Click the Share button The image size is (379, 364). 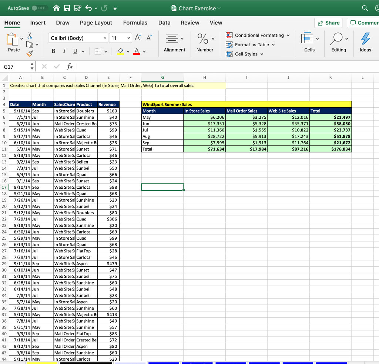(328, 23)
